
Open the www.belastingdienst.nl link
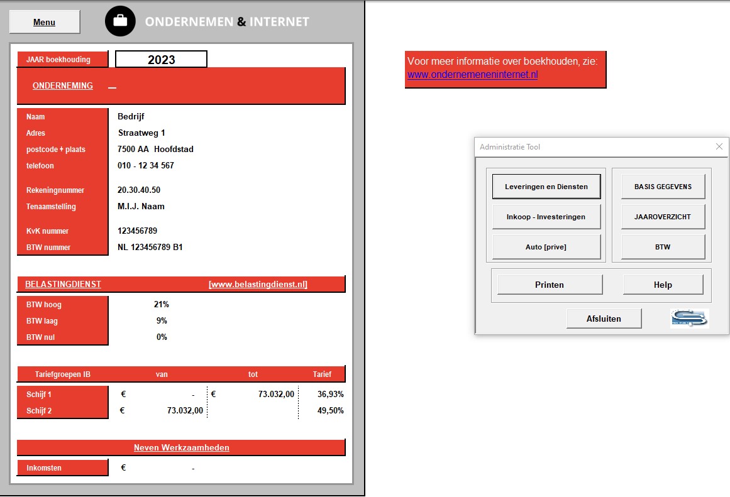tap(258, 284)
